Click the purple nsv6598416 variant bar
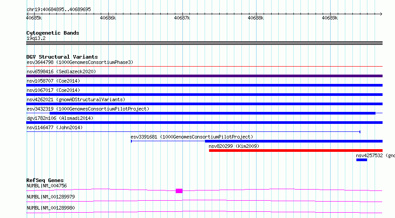Image resolution: width=395 pixels, height=218 pixels. [204, 76]
